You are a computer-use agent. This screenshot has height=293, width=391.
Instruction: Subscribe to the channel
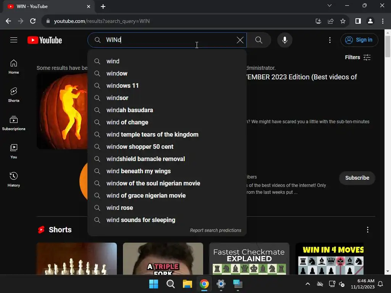tap(357, 178)
